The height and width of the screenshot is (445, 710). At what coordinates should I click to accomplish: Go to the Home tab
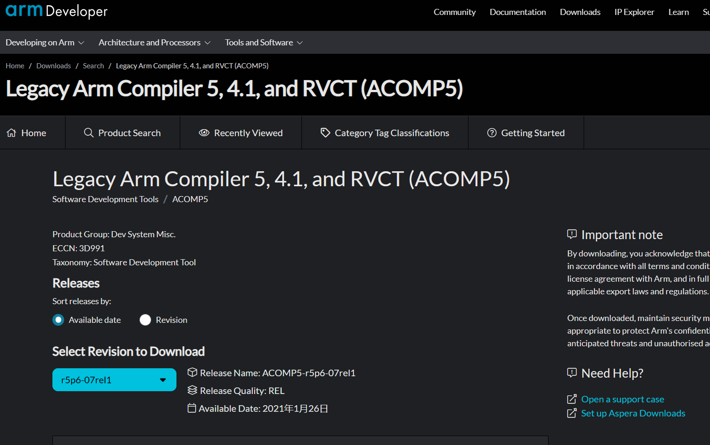(x=32, y=133)
